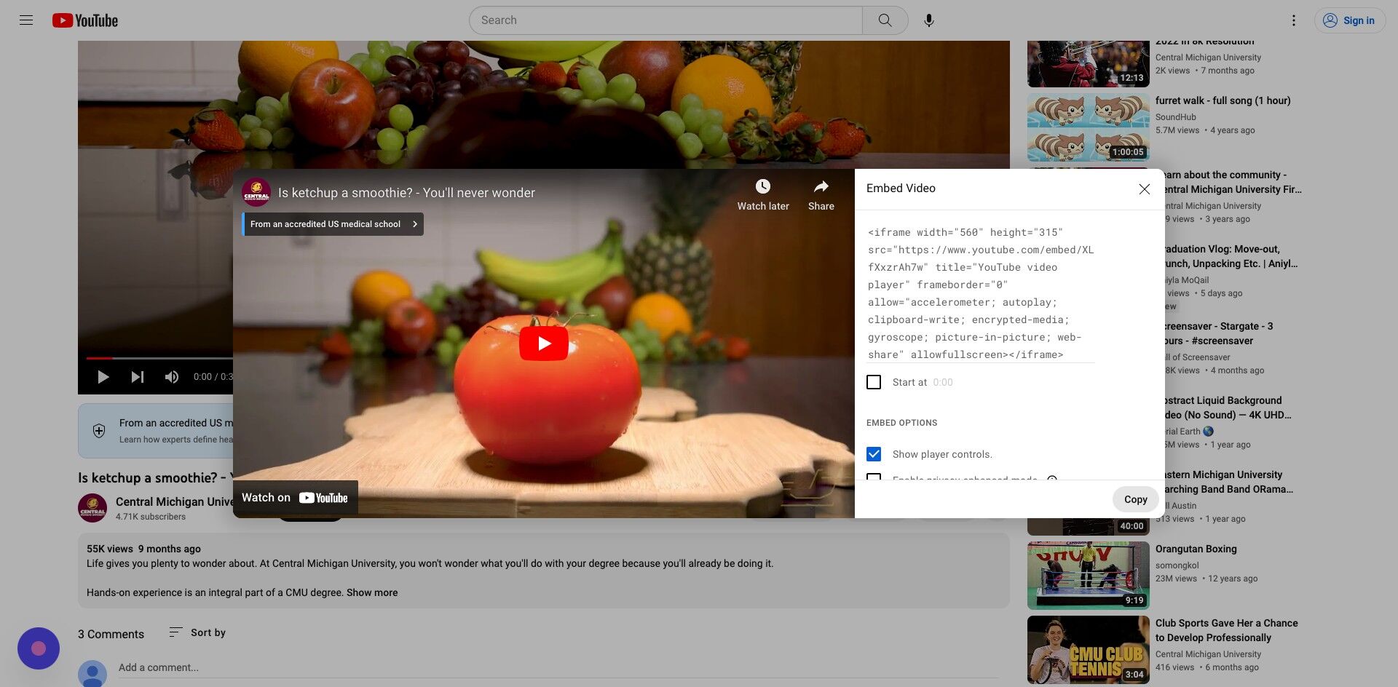Play the main video
Viewport: 1398px width, 687px height.
(x=103, y=377)
